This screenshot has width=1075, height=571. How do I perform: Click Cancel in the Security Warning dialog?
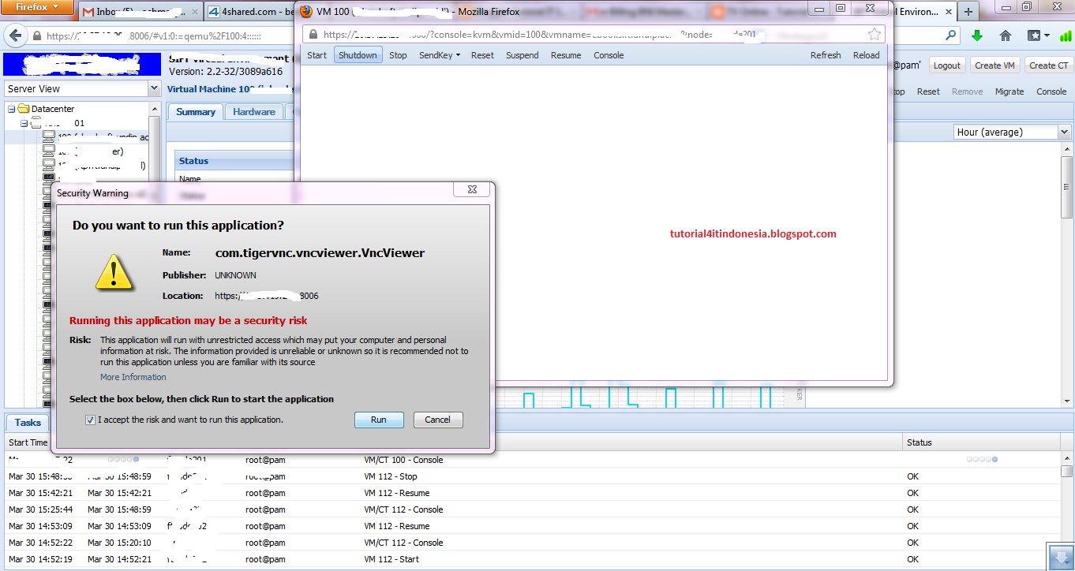point(438,420)
